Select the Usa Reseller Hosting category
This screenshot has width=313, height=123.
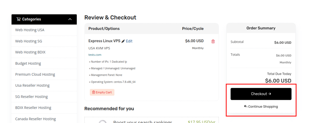click(x=32, y=85)
